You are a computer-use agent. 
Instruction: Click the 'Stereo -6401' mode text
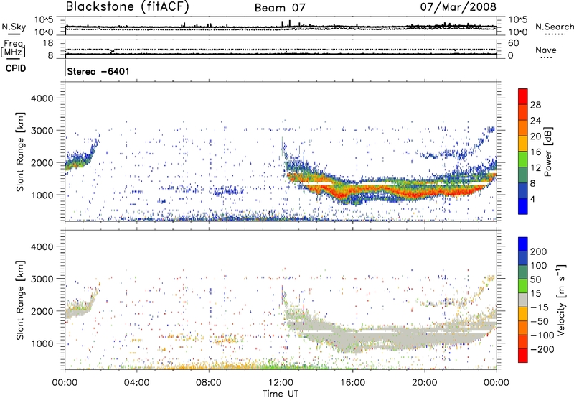click(x=98, y=71)
